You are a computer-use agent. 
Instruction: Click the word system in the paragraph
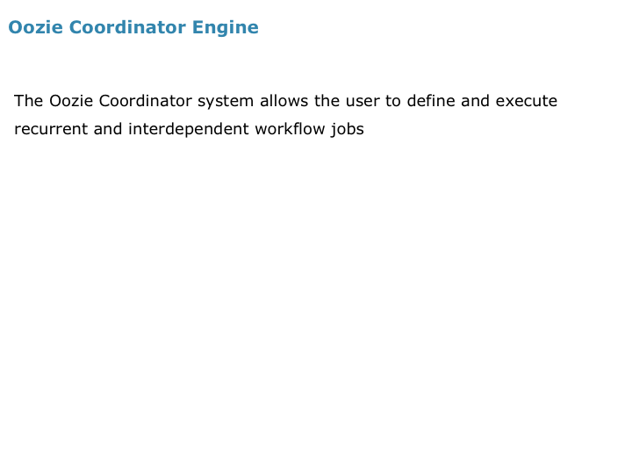point(226,102)
